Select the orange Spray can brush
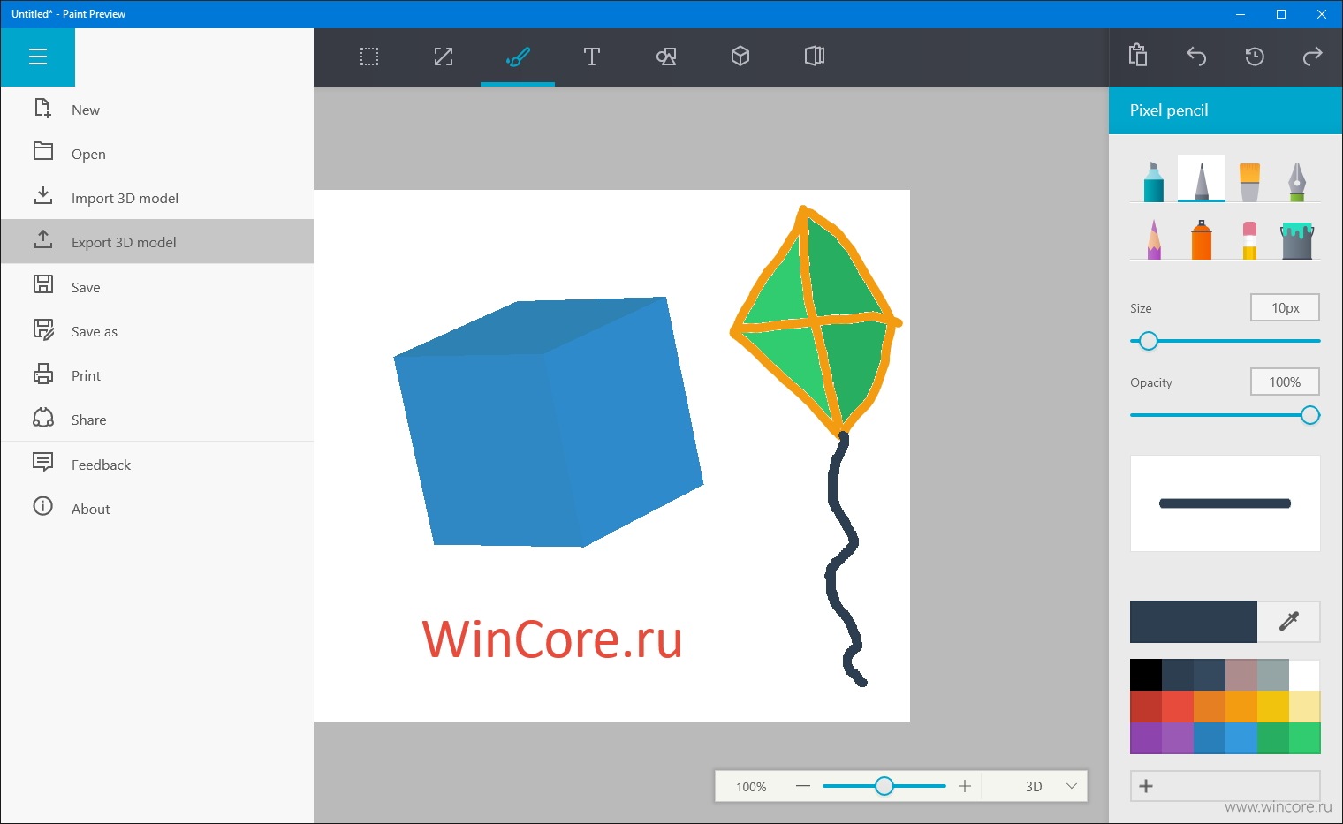Screen dimensions: 1343x824 click(1202, 238)
